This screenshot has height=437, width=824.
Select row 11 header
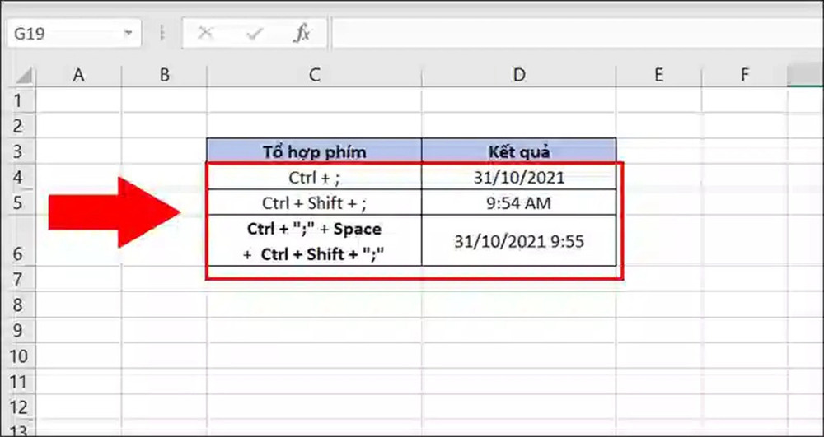[18, 382]
